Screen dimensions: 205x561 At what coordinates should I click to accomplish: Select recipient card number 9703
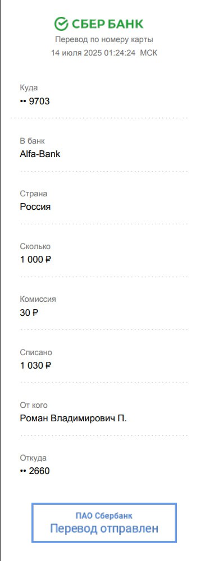click(35, 101)
